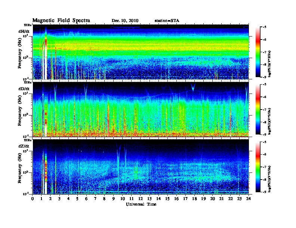Click the '9' hour tick label

click(114, 199)
